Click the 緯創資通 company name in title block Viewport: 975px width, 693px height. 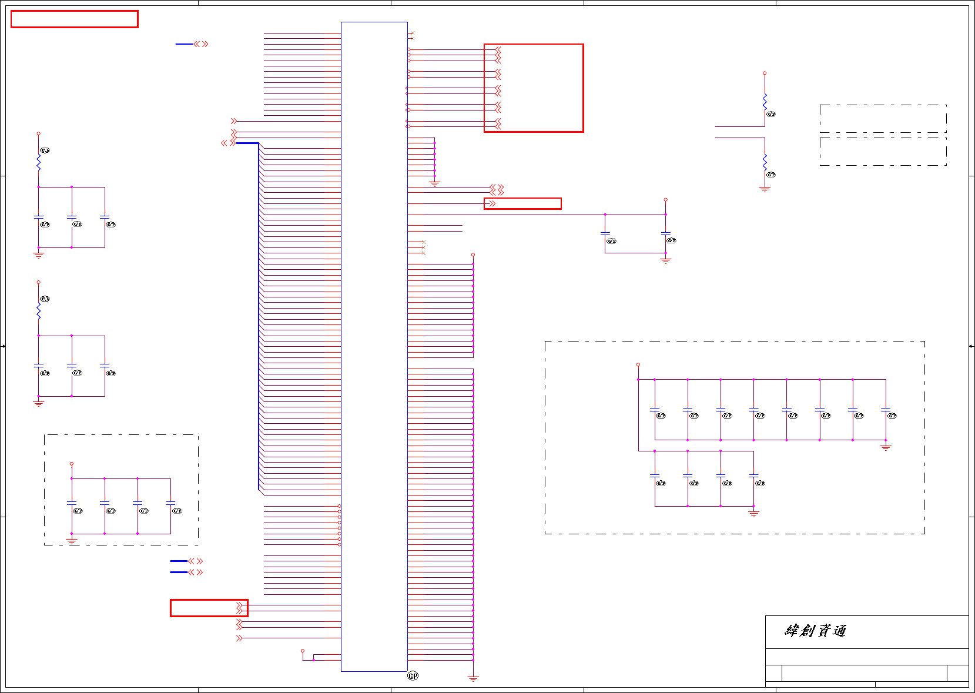(815, 631)
